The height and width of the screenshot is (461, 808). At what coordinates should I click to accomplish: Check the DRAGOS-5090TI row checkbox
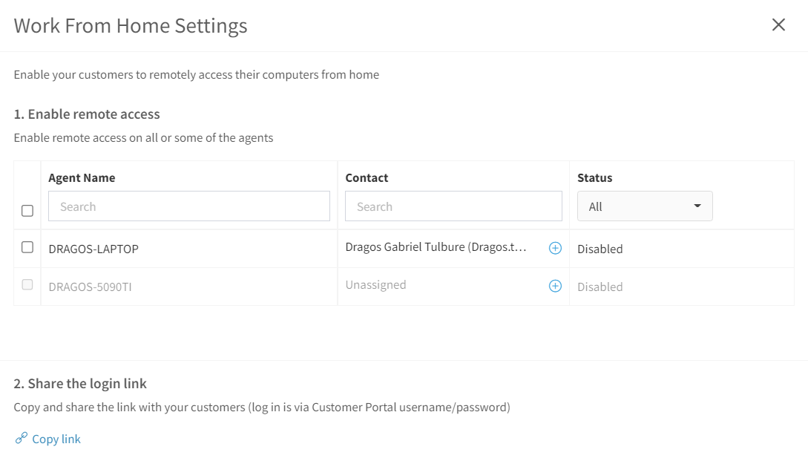tap(27, 284)
